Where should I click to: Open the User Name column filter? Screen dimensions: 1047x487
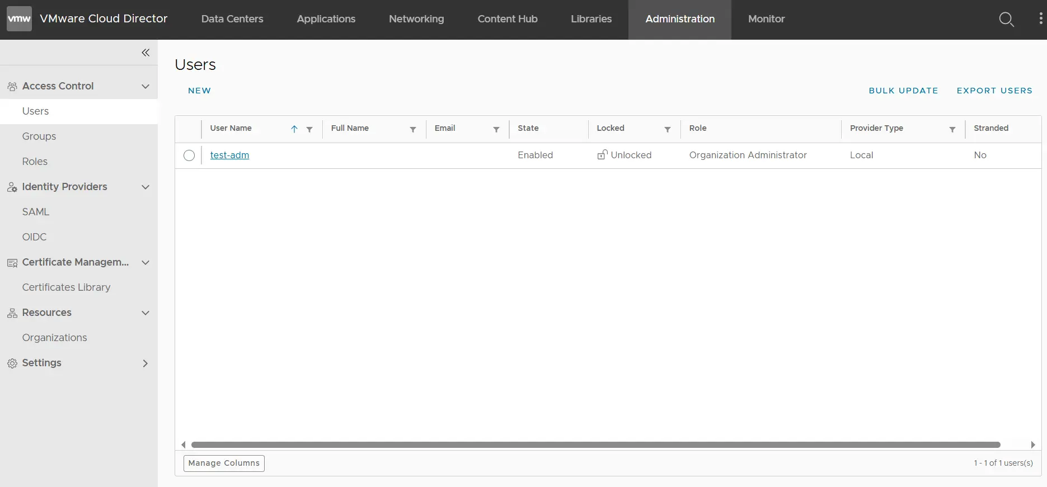click(x=309, y=129)
